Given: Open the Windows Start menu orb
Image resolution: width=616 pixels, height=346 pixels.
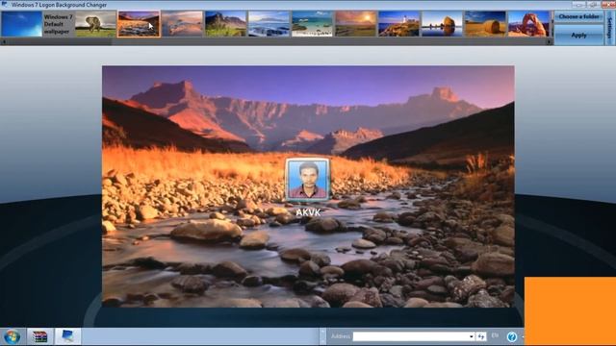Looking at the screenshot, I should pos(13,336).
